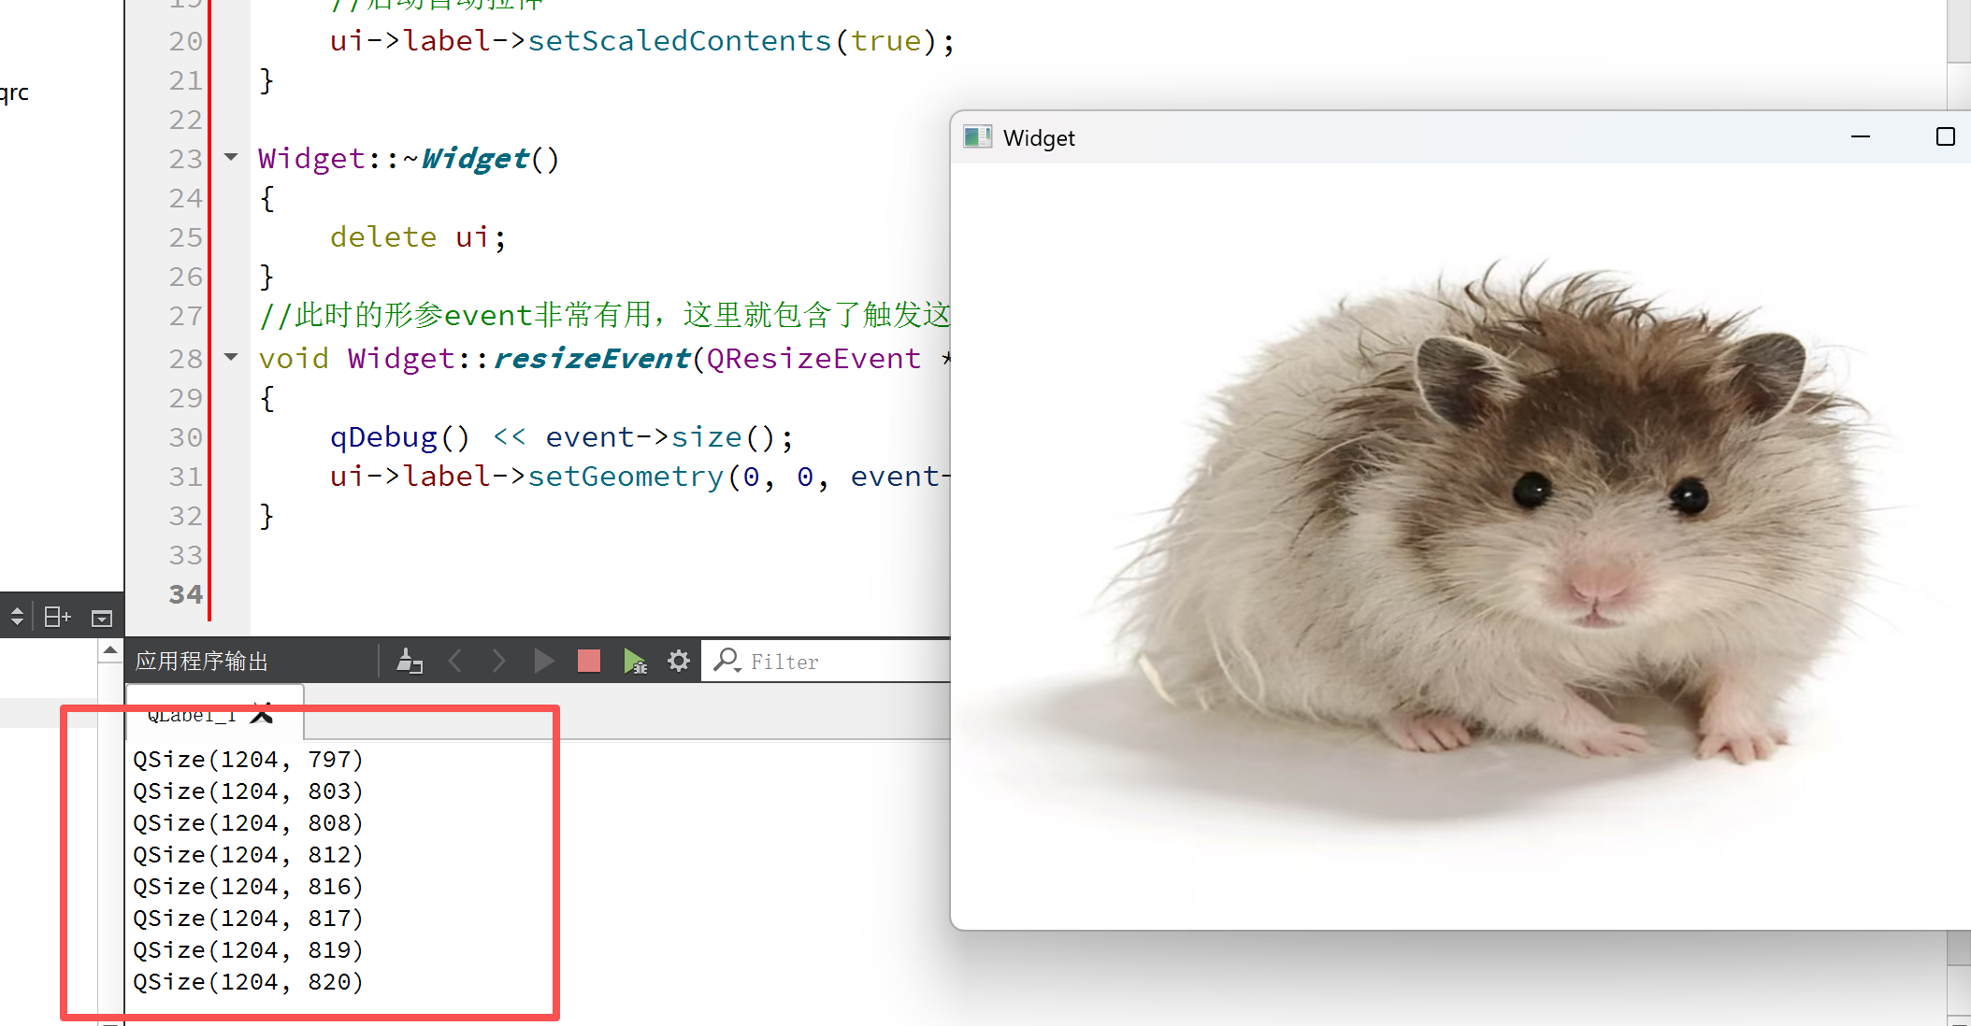Re-run the application with the play button
Screen dimensions: 1971x1026
[543, 662]
